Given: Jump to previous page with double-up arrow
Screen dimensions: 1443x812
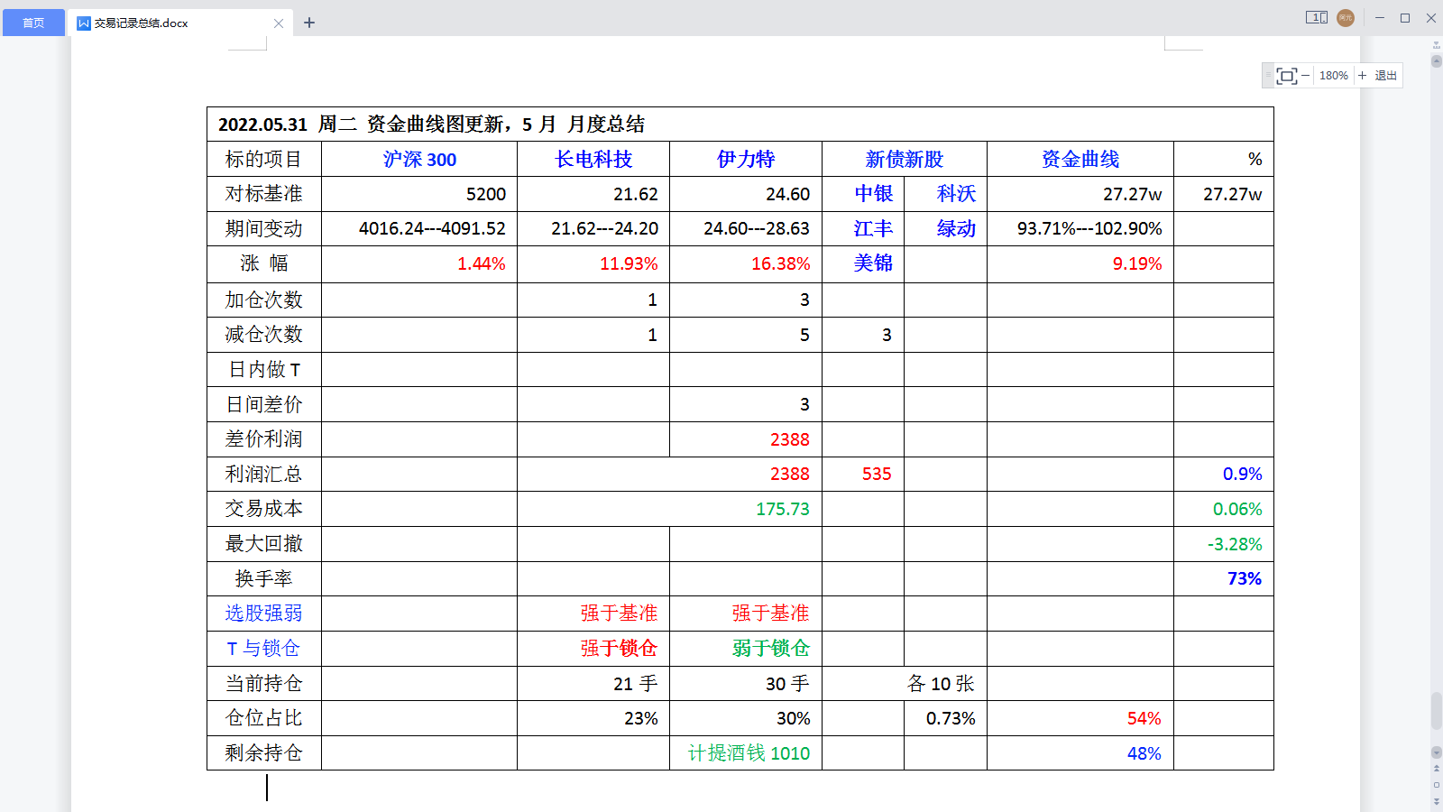Looking at the screenshot, I should tap(1437, 768).
